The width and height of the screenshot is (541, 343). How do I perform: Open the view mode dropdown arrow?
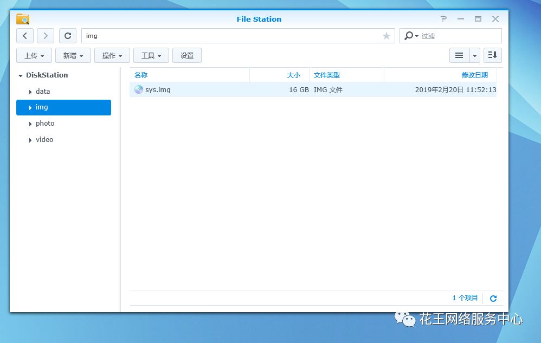pyautogui.click(x=475, y=55)
